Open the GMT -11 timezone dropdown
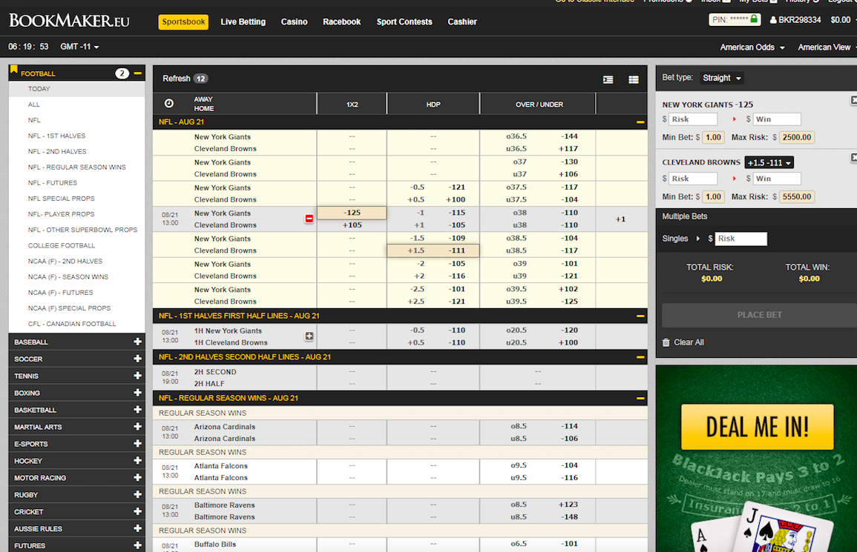 tap(80, 47)
